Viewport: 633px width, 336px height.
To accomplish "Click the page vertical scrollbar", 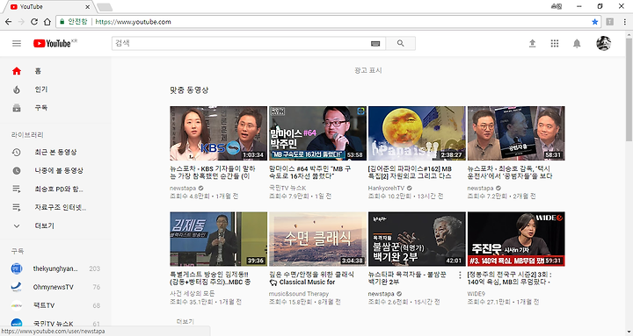I will [629, 89].
